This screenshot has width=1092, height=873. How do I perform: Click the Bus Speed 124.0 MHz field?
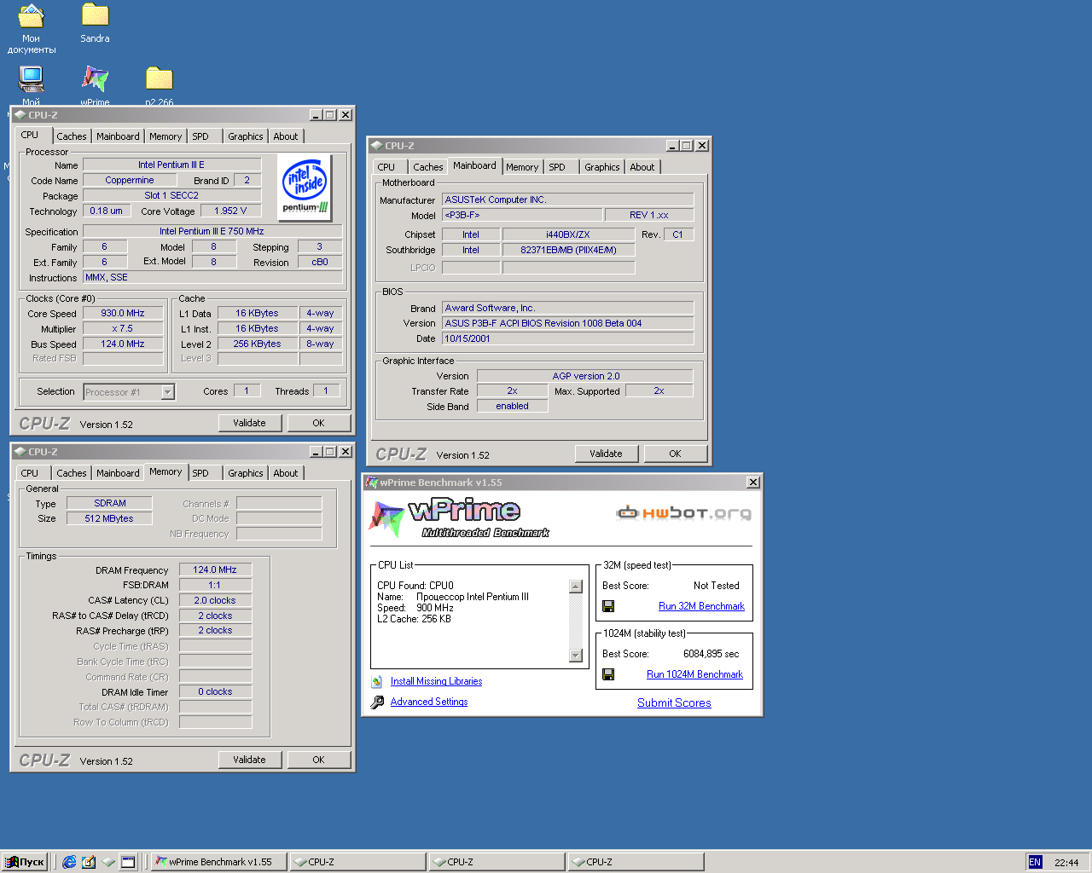tap(123, 344)
